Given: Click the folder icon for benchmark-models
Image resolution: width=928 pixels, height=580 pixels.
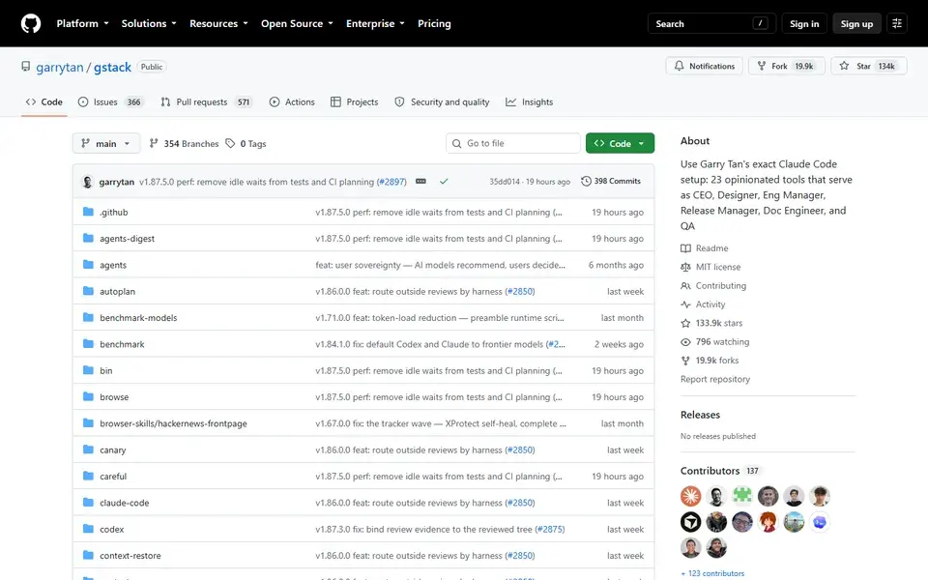Looking at the screenshot, I should point(88,317).
